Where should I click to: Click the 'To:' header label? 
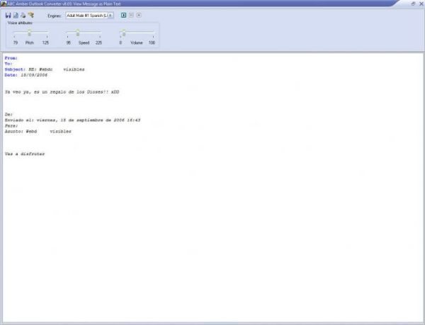[8, 64]
